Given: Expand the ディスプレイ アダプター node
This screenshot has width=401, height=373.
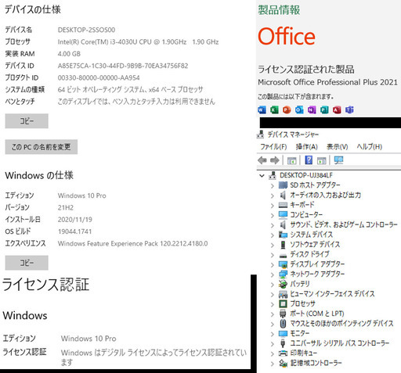Looking at the screenshot, I should click(273, 265).
